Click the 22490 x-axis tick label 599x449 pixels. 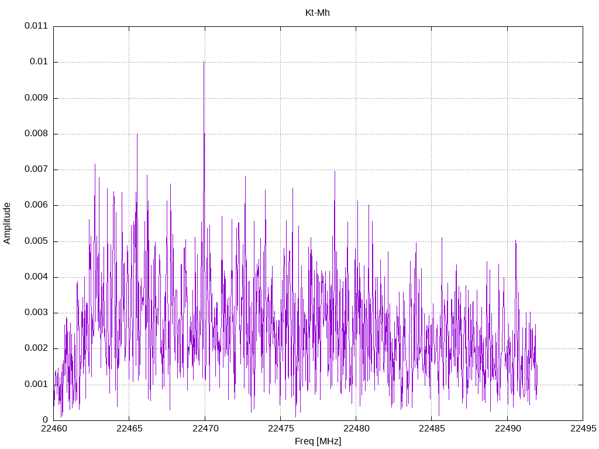click(507, 429)
